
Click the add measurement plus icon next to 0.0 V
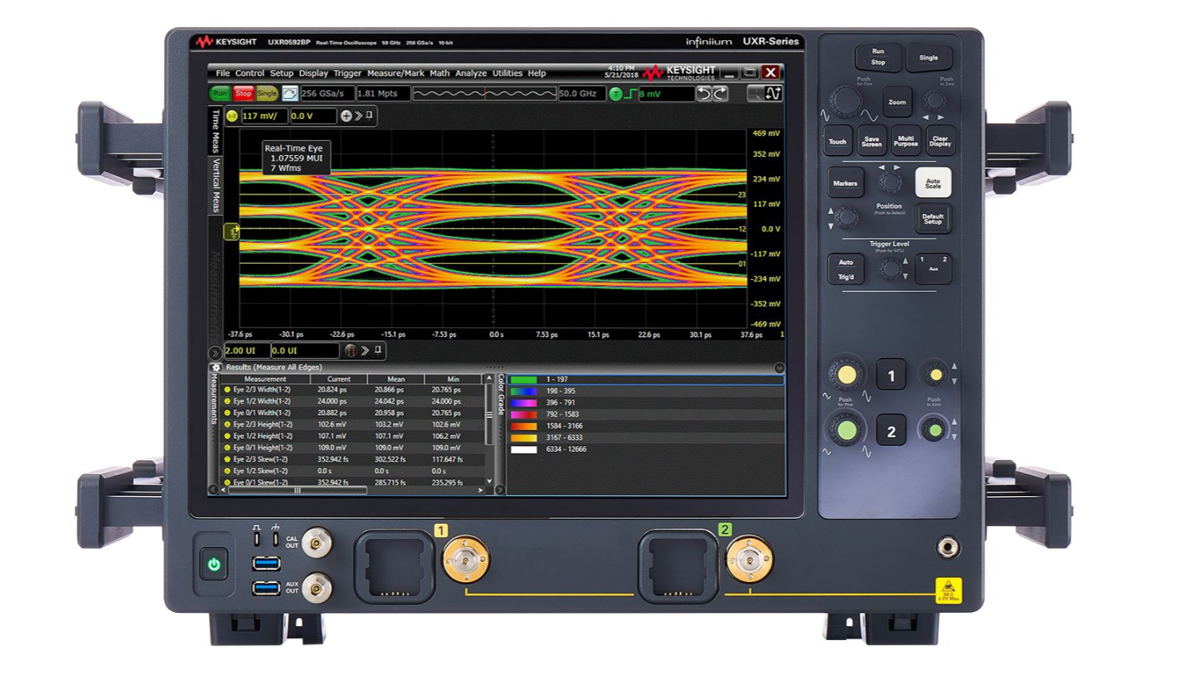click(x=348, y=115)
